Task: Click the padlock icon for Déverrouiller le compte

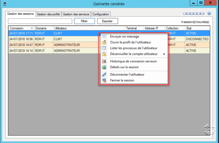Action: pos(104,54)
